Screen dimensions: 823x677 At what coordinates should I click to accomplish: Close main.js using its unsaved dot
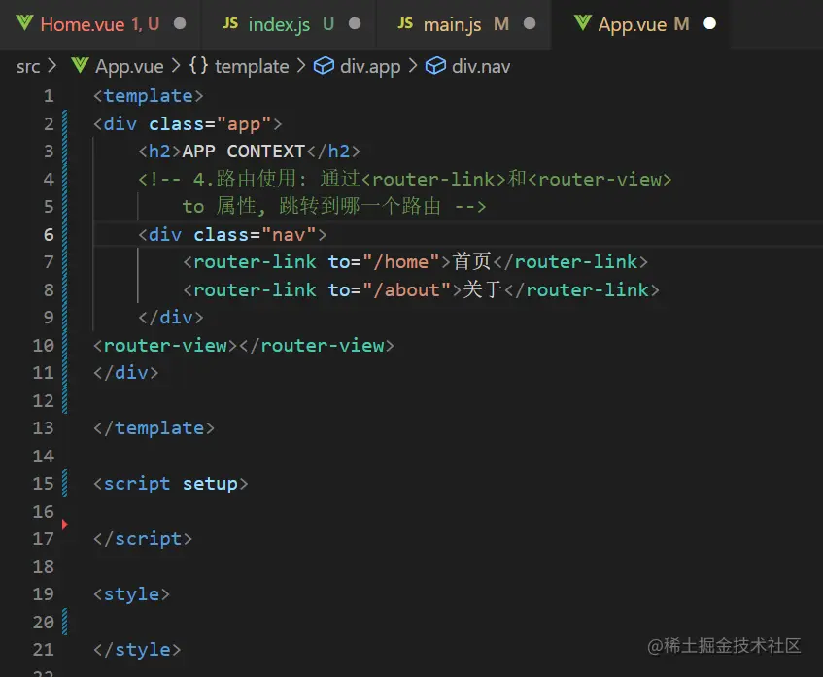(530, 23)
